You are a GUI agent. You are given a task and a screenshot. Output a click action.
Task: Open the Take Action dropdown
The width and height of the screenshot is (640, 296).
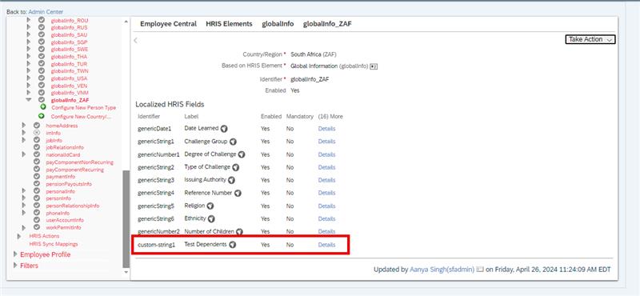pos(590,40)
